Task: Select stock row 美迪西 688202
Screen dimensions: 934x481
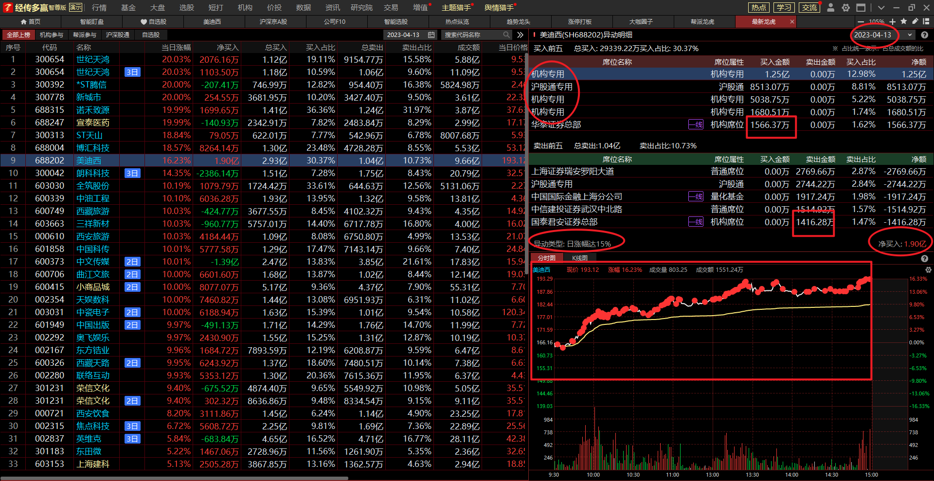Action: [264, 160]
